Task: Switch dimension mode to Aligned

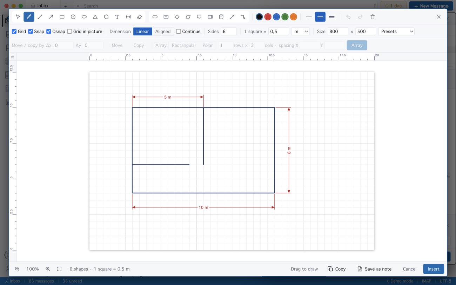Action: [x=163, y=32]
